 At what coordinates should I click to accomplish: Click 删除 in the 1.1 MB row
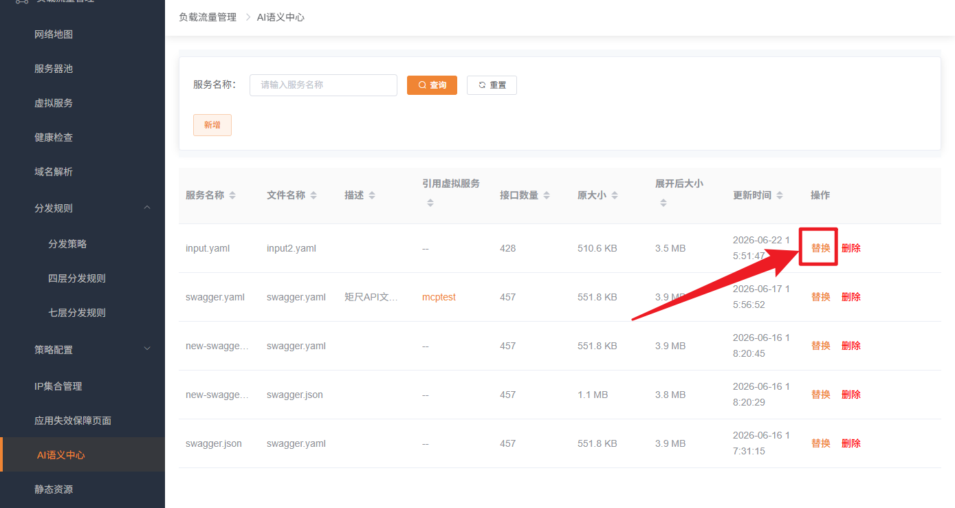[851, 395]
